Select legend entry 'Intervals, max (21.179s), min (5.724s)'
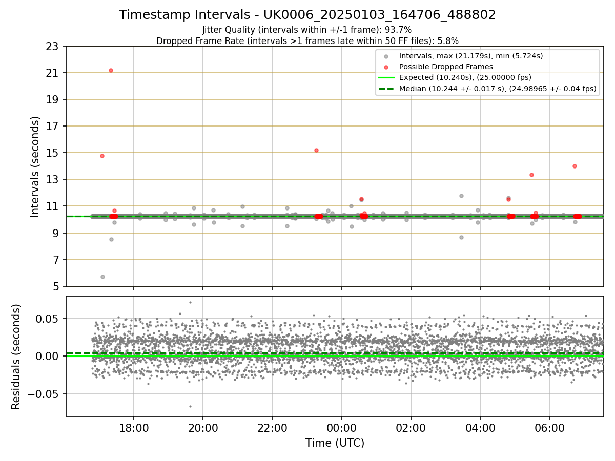The height and width of the screenshot is (461, 615). click(471, 56)
